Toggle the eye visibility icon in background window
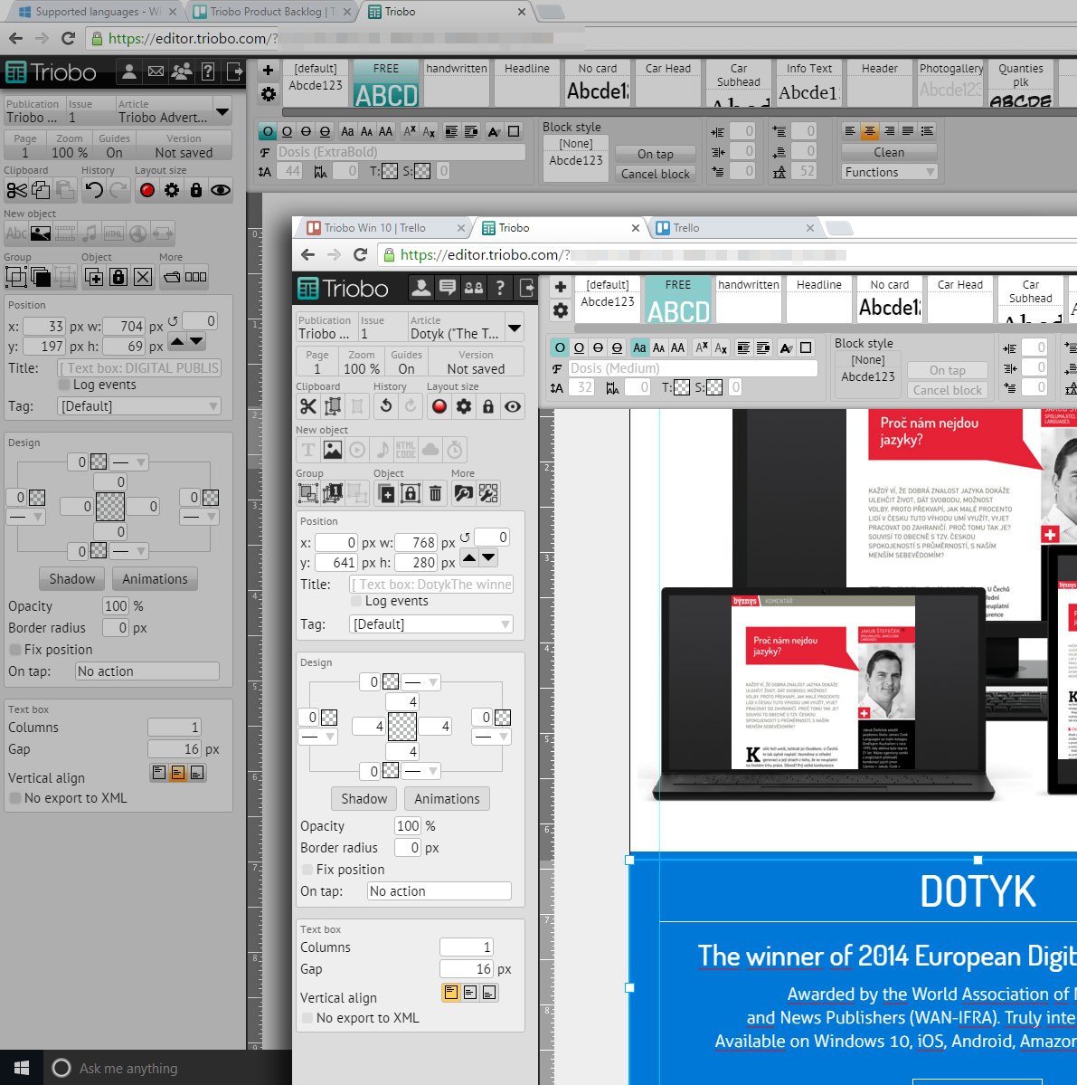 [x=221, y=190]
